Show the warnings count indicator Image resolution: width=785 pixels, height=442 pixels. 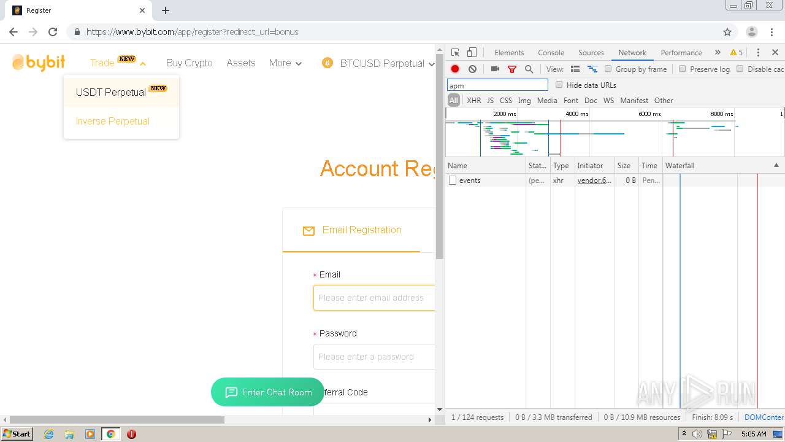point(737,53)
